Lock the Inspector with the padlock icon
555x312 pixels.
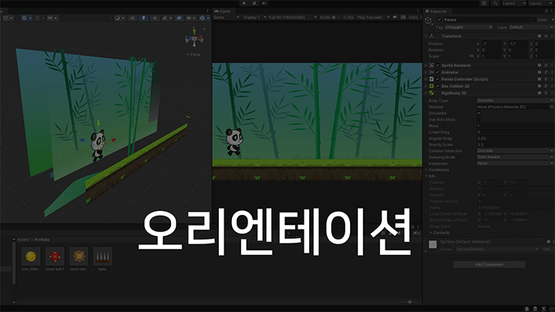[x=547, y=12]
